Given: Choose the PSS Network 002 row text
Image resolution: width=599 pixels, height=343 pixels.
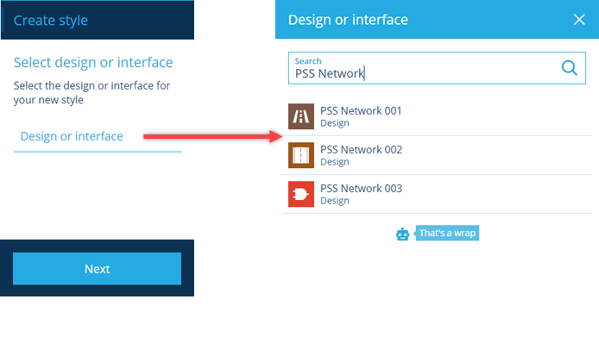Looking at the screenshot, I should (361, 150).
